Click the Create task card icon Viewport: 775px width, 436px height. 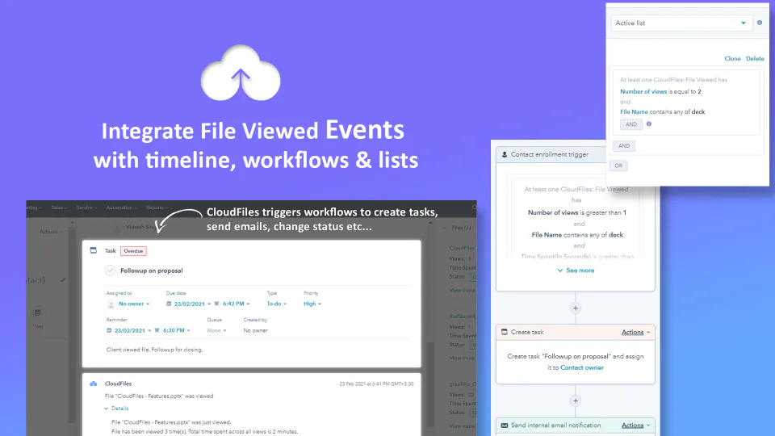[505, 332]
